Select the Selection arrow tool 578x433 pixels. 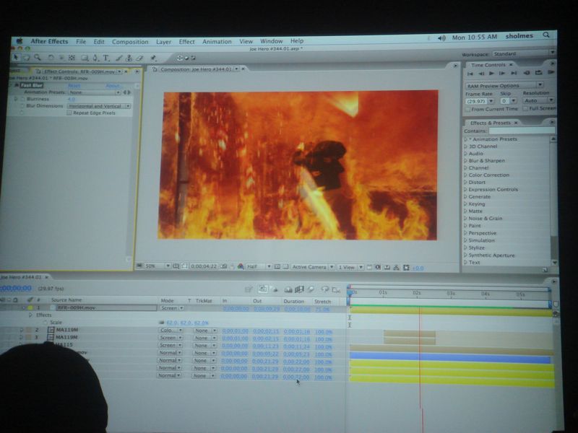[15, 57]
